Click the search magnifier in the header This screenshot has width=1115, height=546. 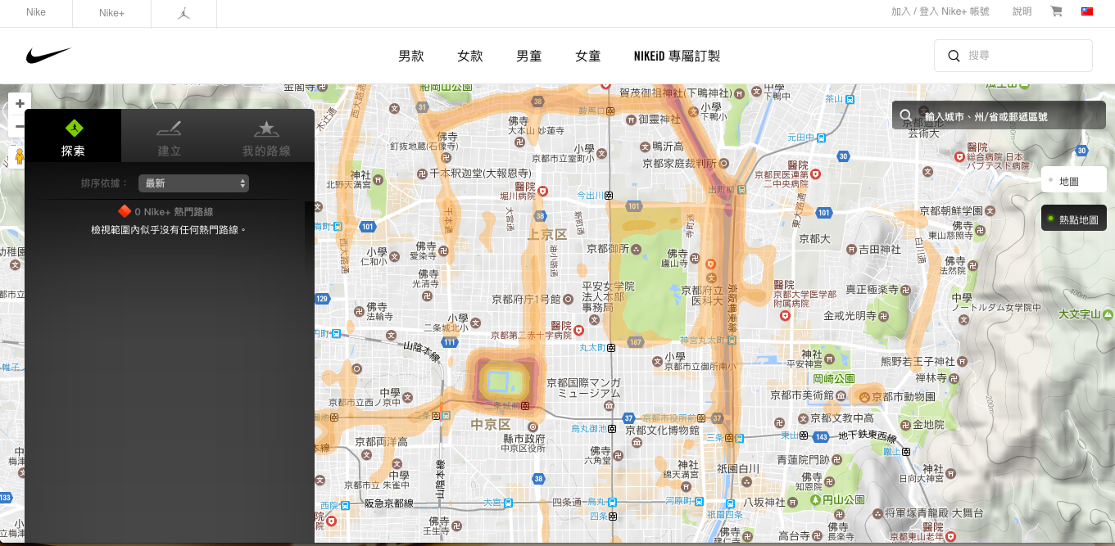(x=954, y=56)
